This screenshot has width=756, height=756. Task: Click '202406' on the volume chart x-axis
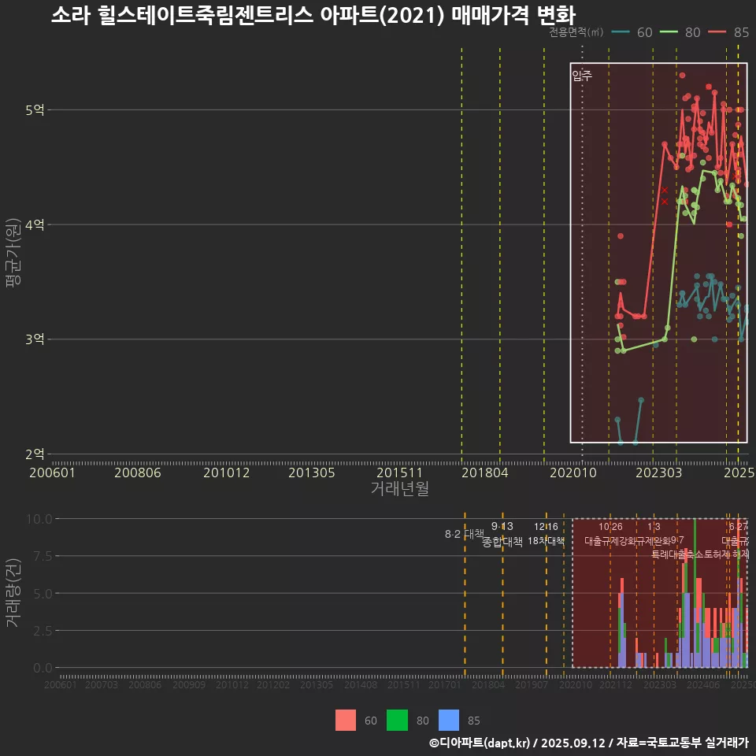coord(703,684)
